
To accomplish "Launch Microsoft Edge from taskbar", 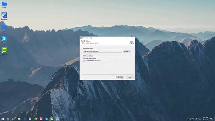I will tap(25, 119).
